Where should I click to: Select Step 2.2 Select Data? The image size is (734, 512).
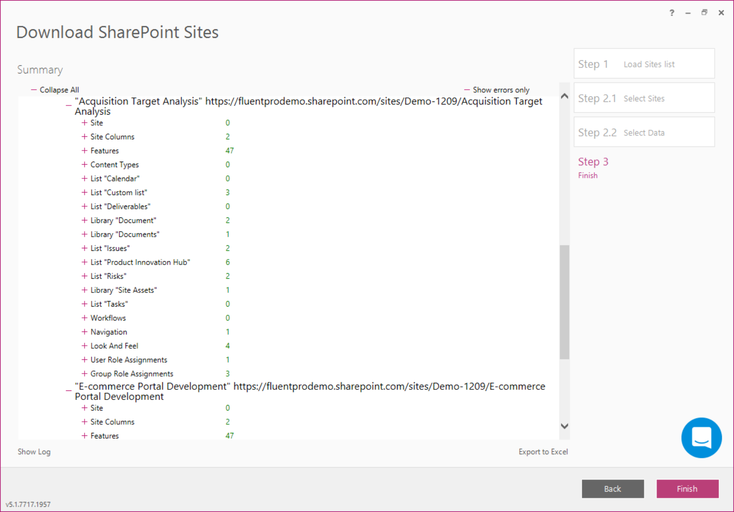(x=643, y=132)
